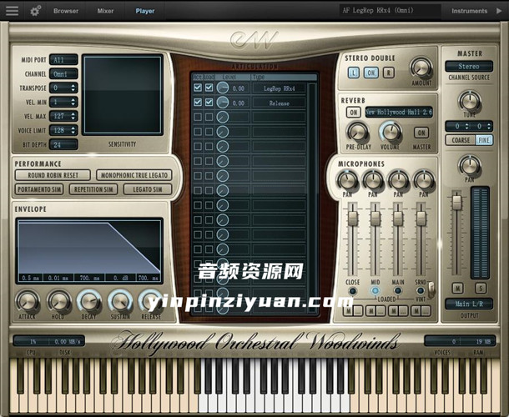Screen dimensions: 509x417
Task: Flip the Srnd/Vint switch
Action: [431, 289]
